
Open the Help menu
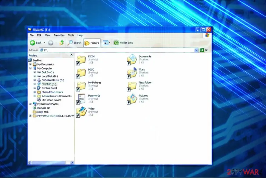tap(80, 35)
